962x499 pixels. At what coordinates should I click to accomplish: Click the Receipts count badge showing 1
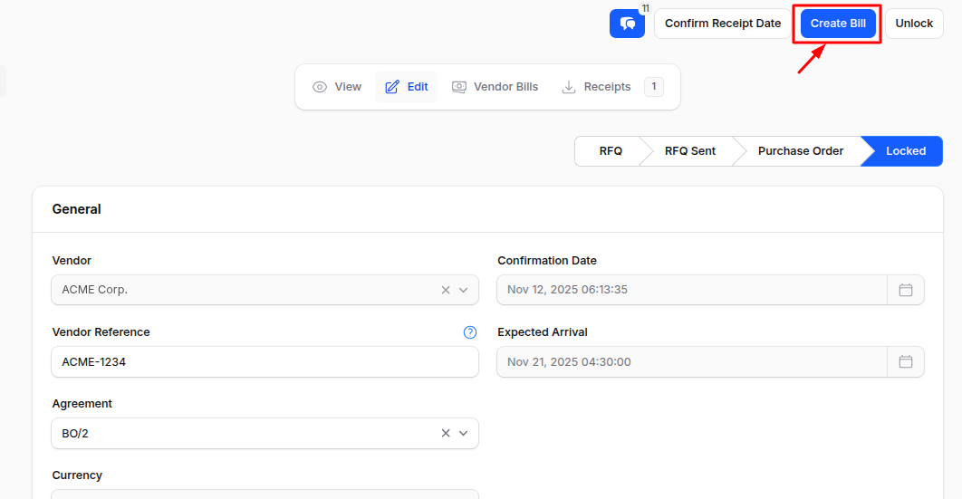[654, 86]
